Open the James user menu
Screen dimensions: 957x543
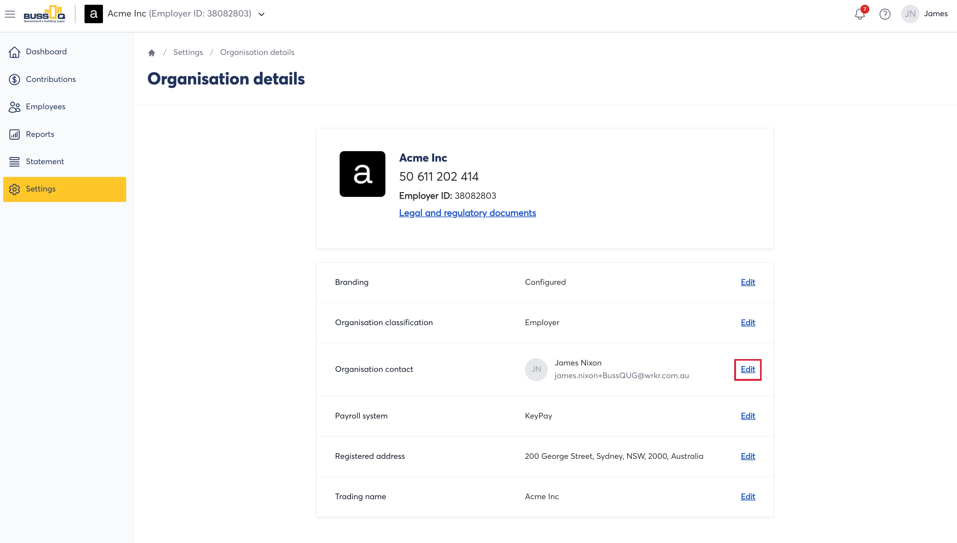coord(936,14)
